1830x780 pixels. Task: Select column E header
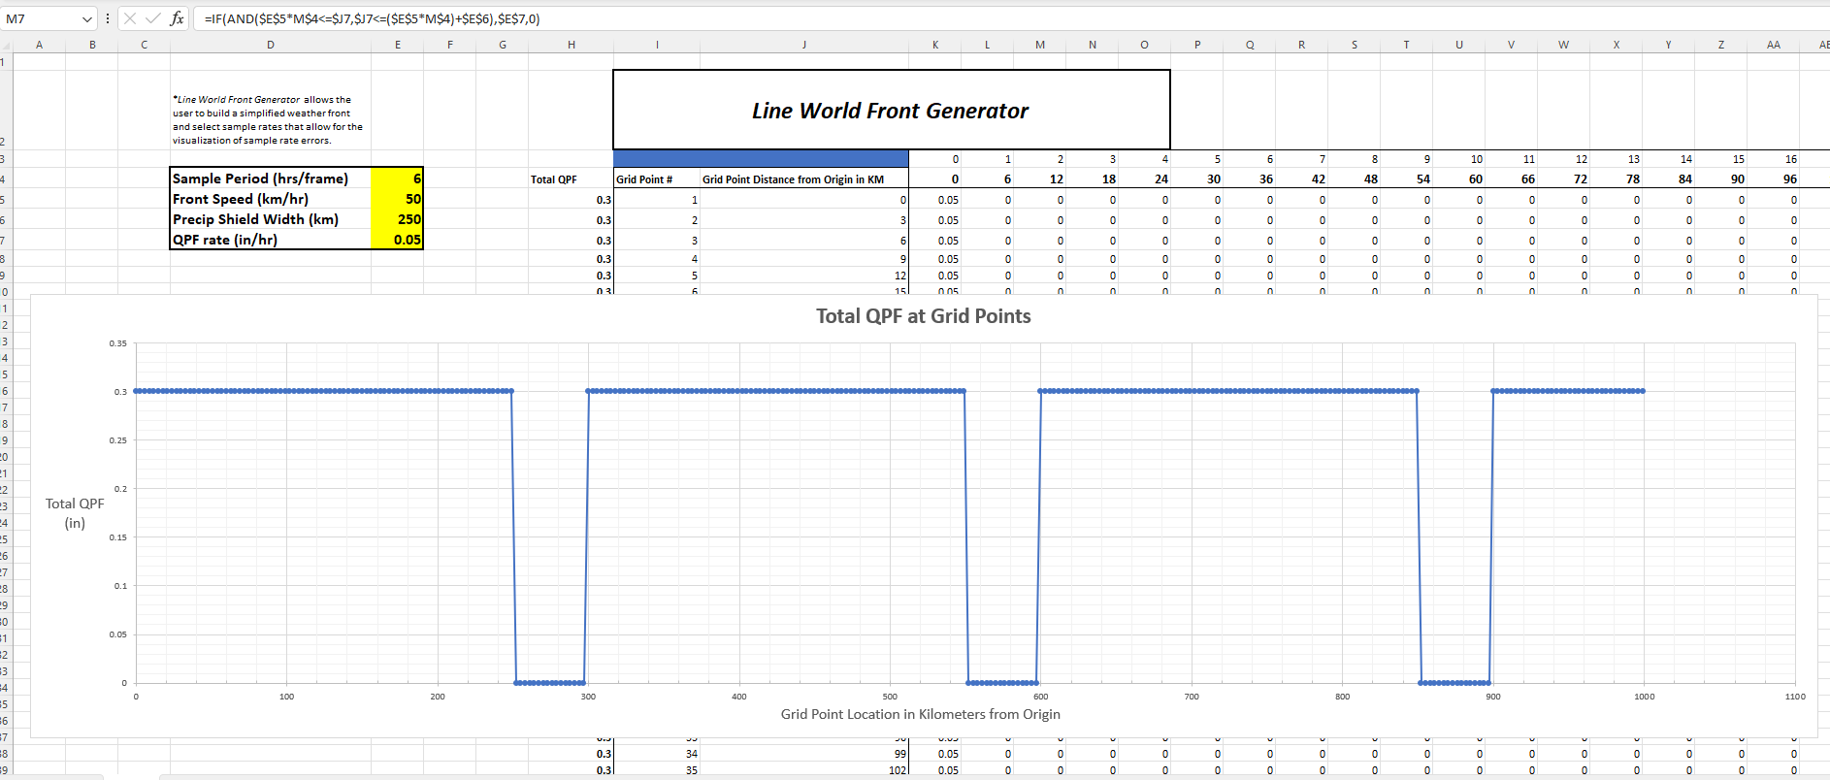point(398,45)
